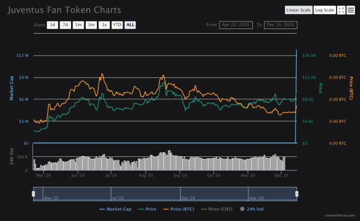The width and height of the screenshot is (360, 221).
Task: Click the May '20 x-axis label
Action: [43, 176]
